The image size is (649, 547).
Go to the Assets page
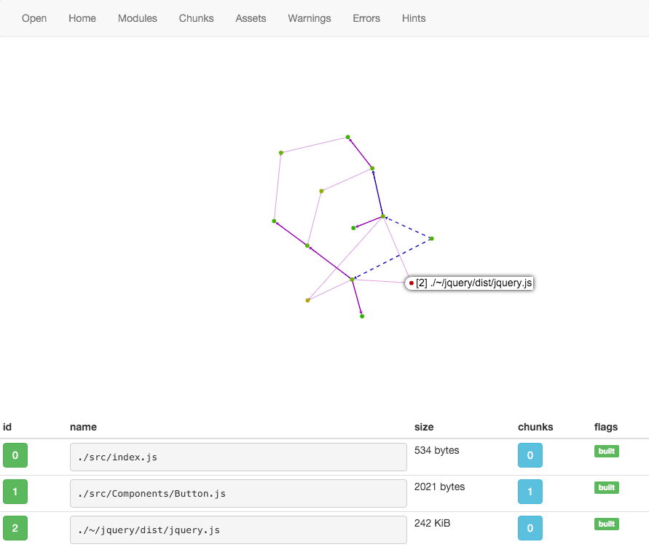tap(251, 18)
